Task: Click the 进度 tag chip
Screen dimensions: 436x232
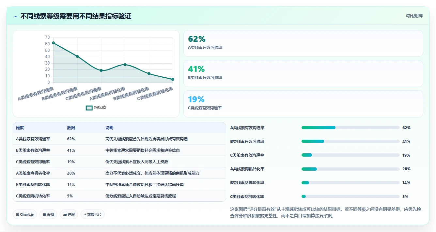Action: click(69, 214)
